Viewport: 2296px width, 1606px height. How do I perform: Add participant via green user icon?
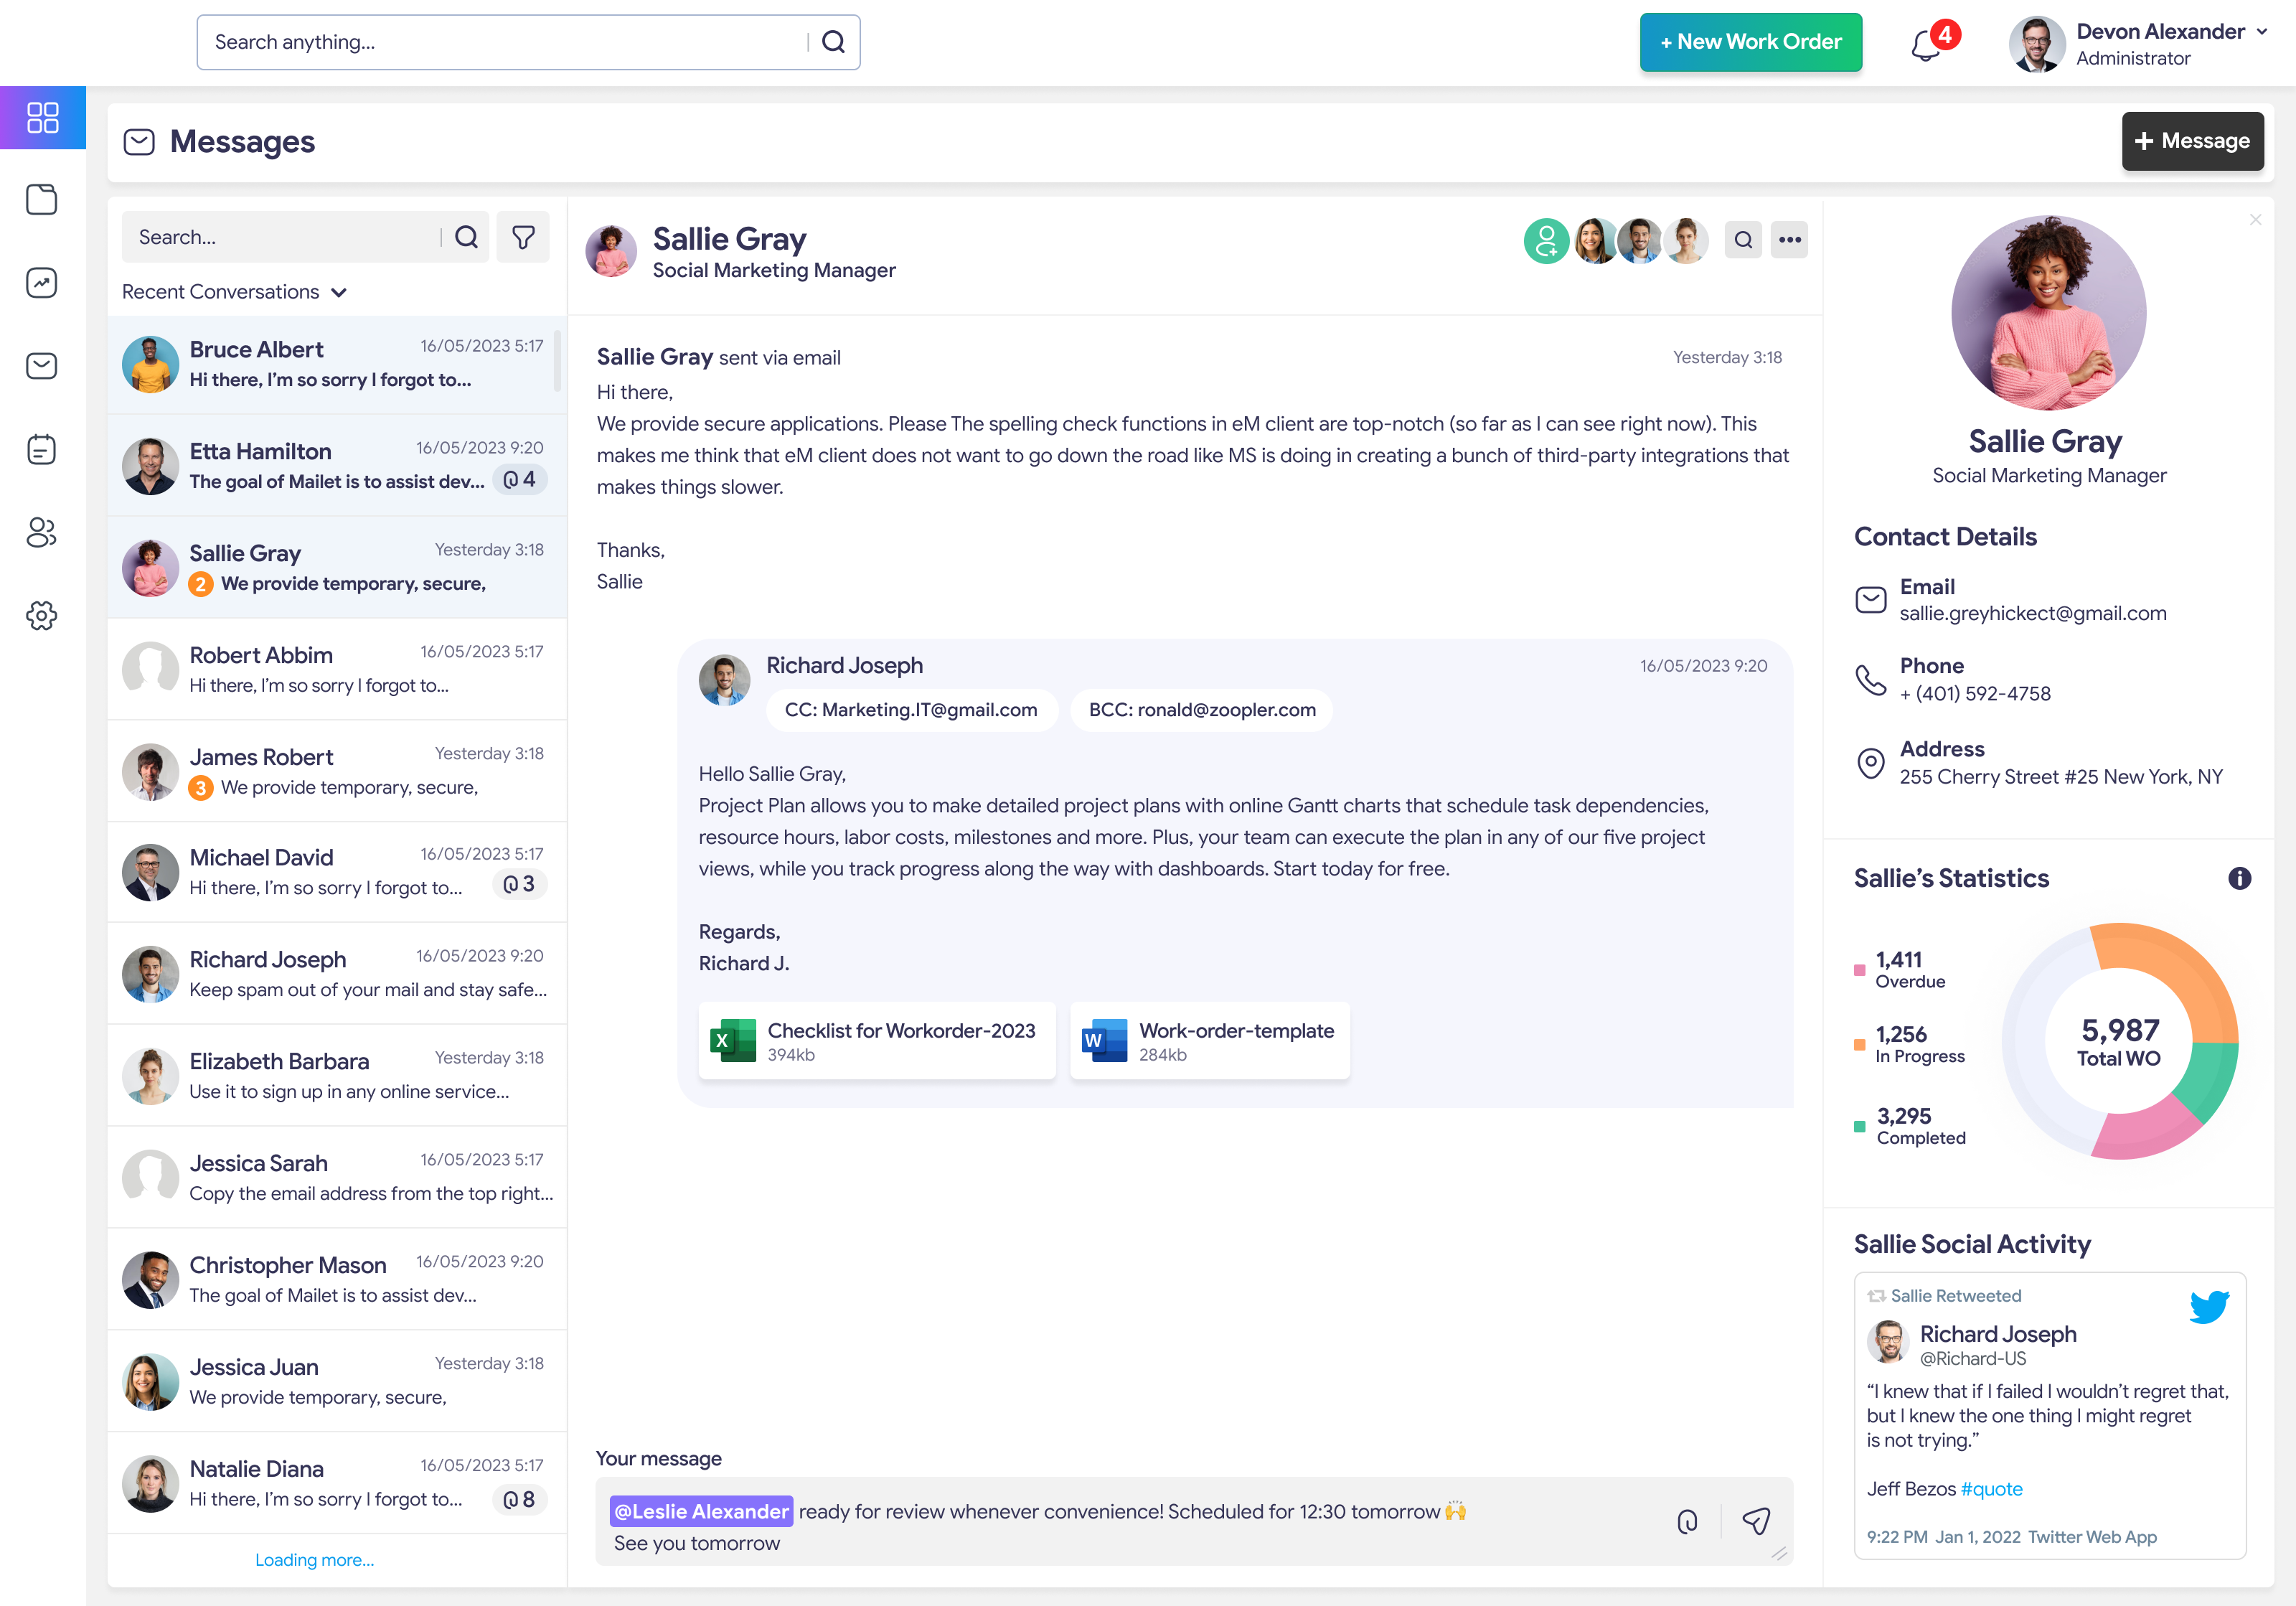pos(1546,240)
